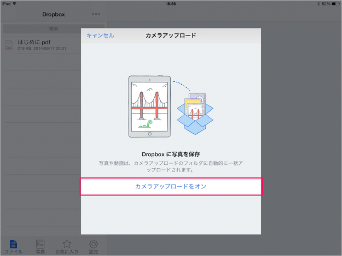Click the iPad-to-Dropbox upload illustration
The image size is (342, 256).
(171, 106)
